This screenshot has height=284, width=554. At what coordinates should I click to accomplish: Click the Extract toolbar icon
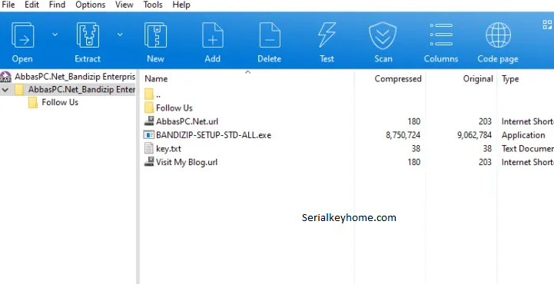tap(88, 35)
